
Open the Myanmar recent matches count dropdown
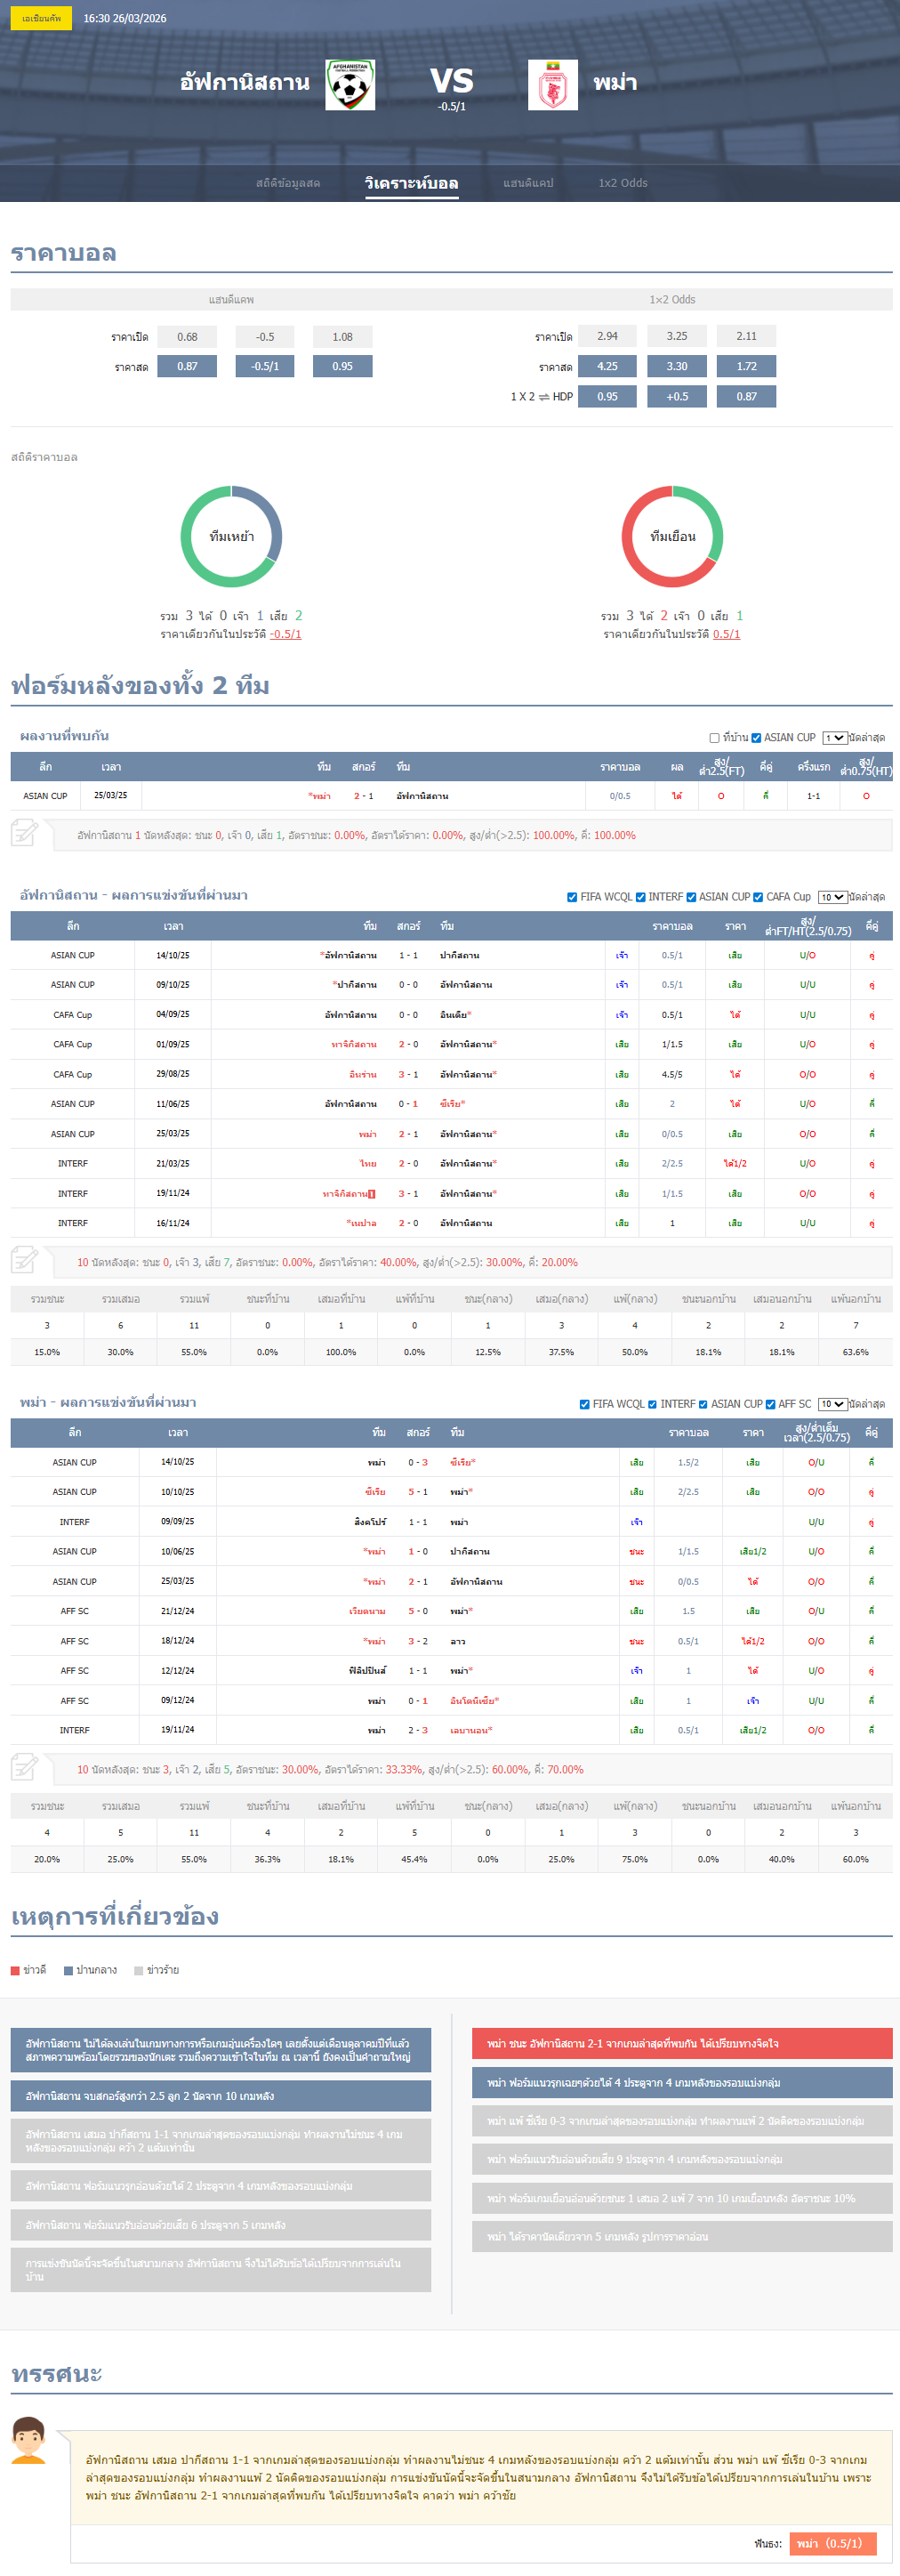[832, 1404]
